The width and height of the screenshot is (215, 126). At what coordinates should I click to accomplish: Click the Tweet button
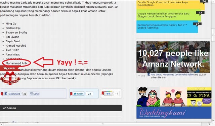pos(79,94)
